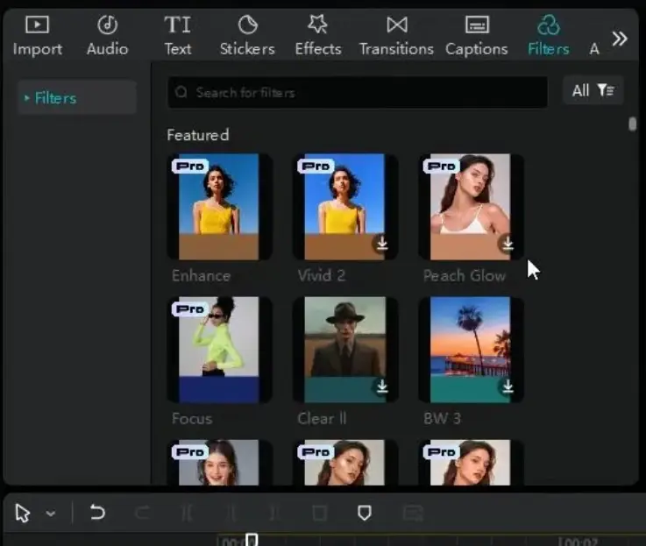Click the BW 3 name label

pos(442,419)
